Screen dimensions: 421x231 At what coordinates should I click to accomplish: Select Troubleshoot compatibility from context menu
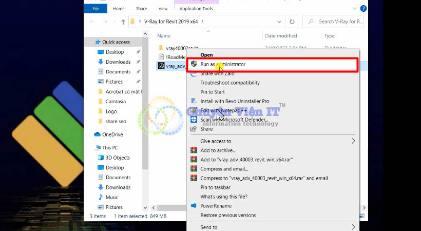point(230,83)
